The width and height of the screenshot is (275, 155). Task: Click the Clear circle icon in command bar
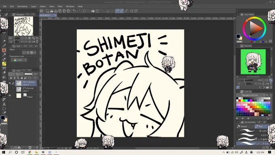[x=85, y=11]
